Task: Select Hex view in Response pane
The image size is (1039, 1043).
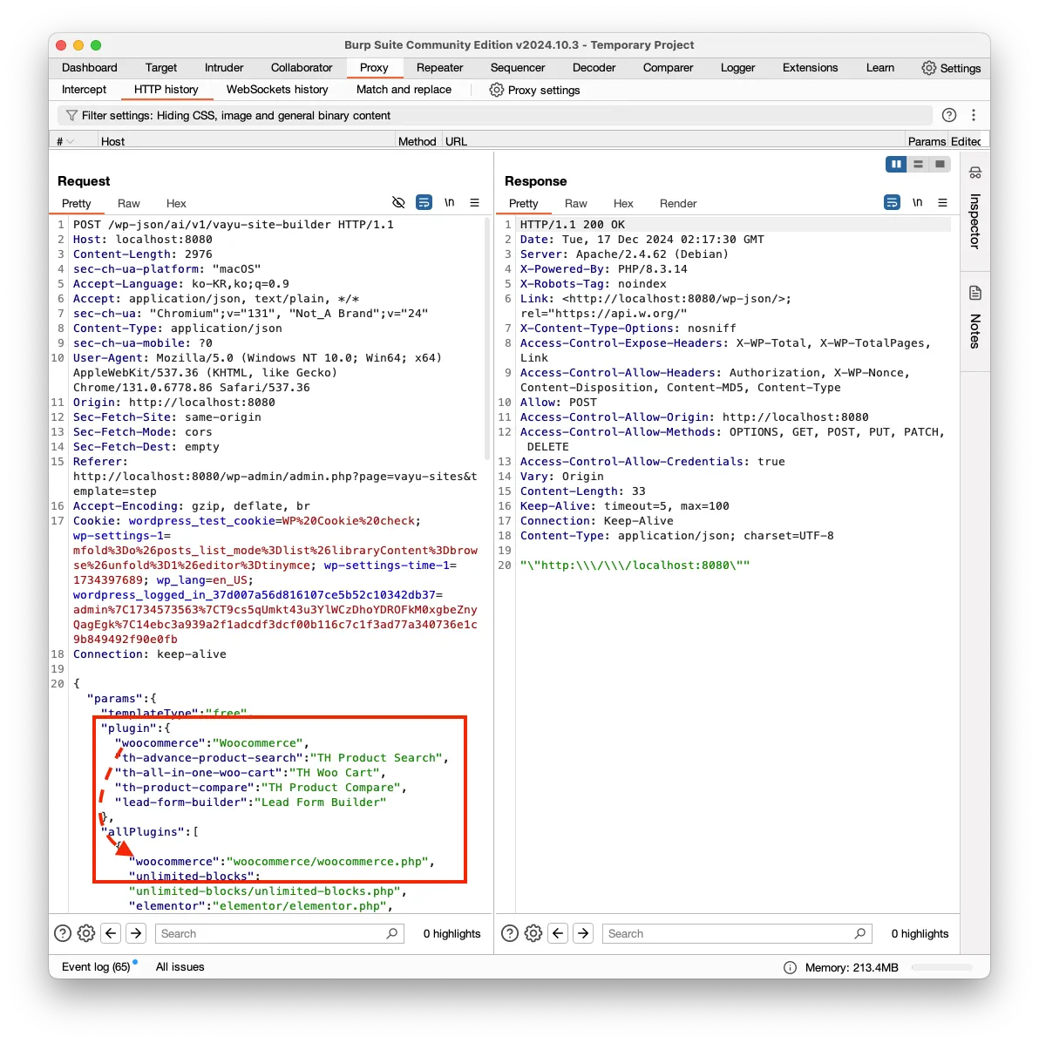Action: click(623, 204)
